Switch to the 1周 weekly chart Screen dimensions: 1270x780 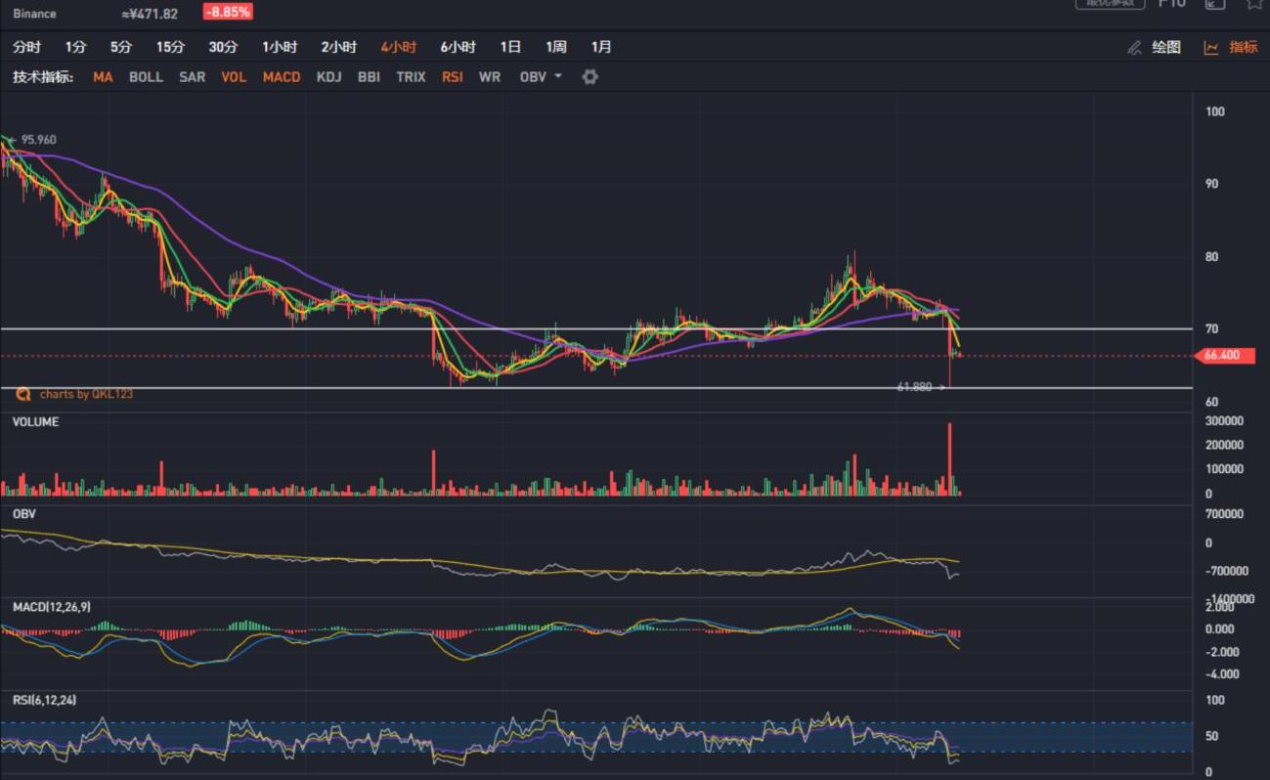555,47
